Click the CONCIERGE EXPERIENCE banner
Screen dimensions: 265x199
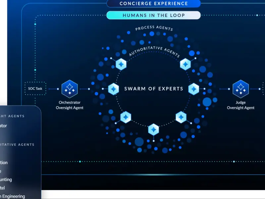[154, 4]
